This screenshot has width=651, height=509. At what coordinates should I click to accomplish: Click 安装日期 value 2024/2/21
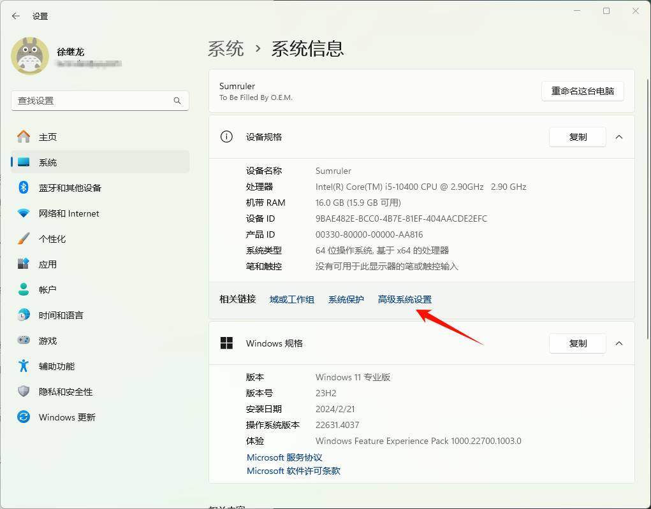click(x=335, y=409)
